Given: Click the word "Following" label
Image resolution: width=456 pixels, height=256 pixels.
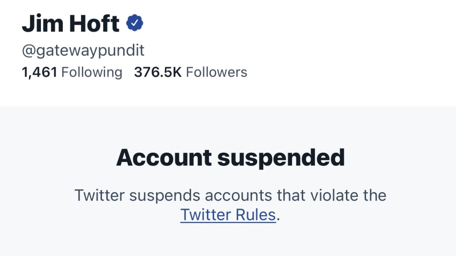Looking at the screenshot, I should [91, 72].
